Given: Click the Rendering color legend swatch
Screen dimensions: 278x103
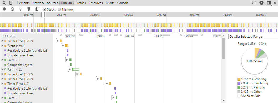Looking at the screenshot, I should pos(239,83).
